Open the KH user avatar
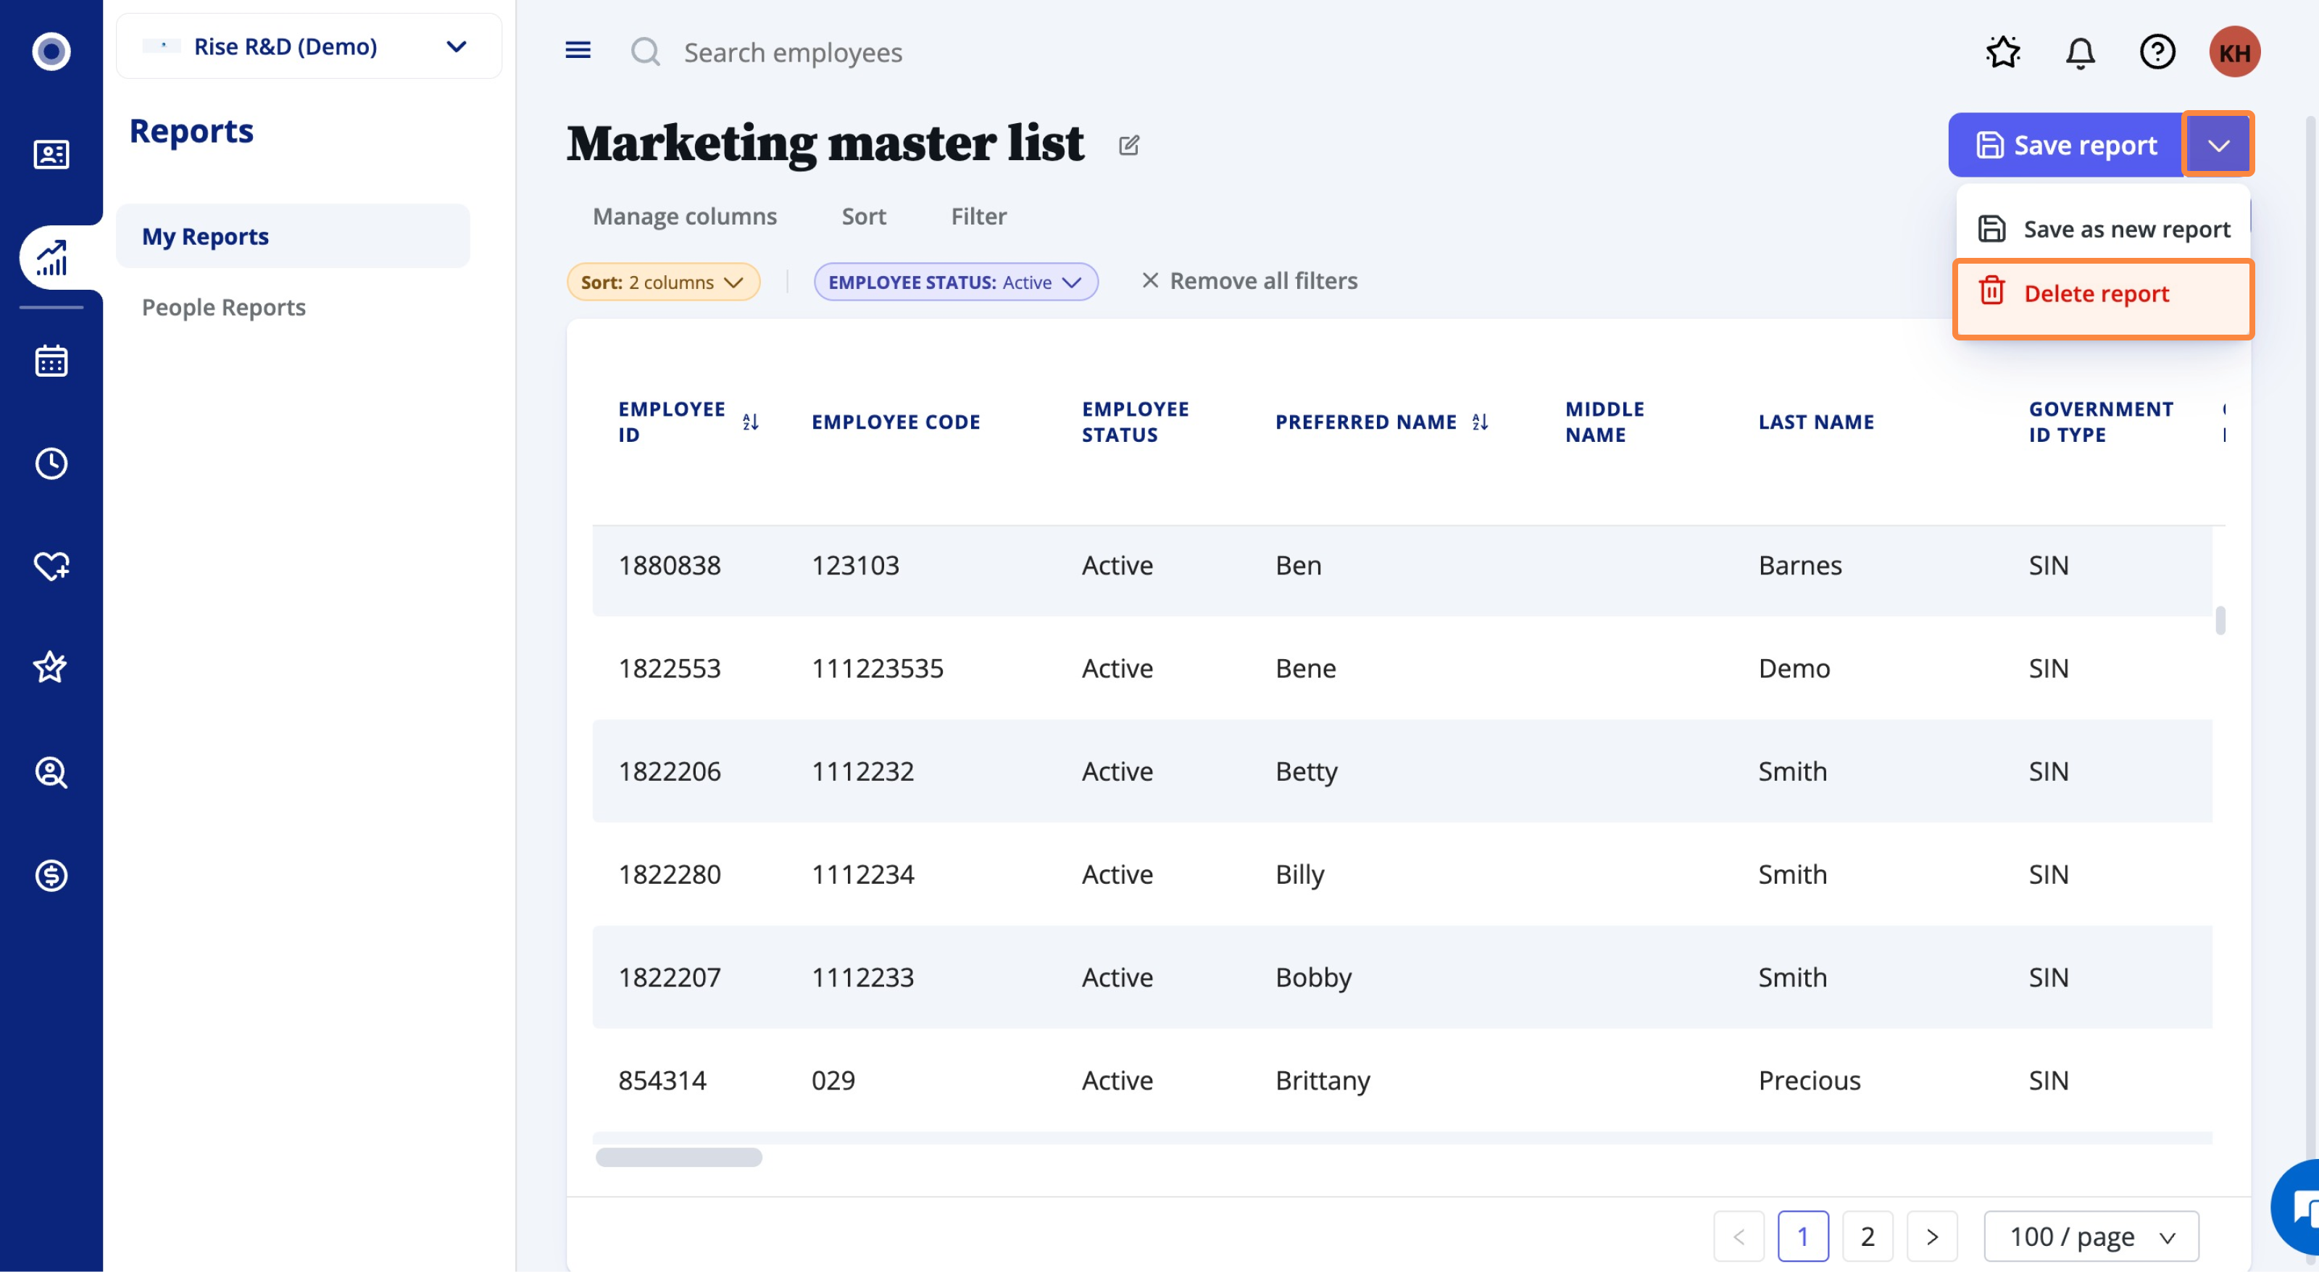This screenshot has width=2319, height=1272. pos(2234,51)
